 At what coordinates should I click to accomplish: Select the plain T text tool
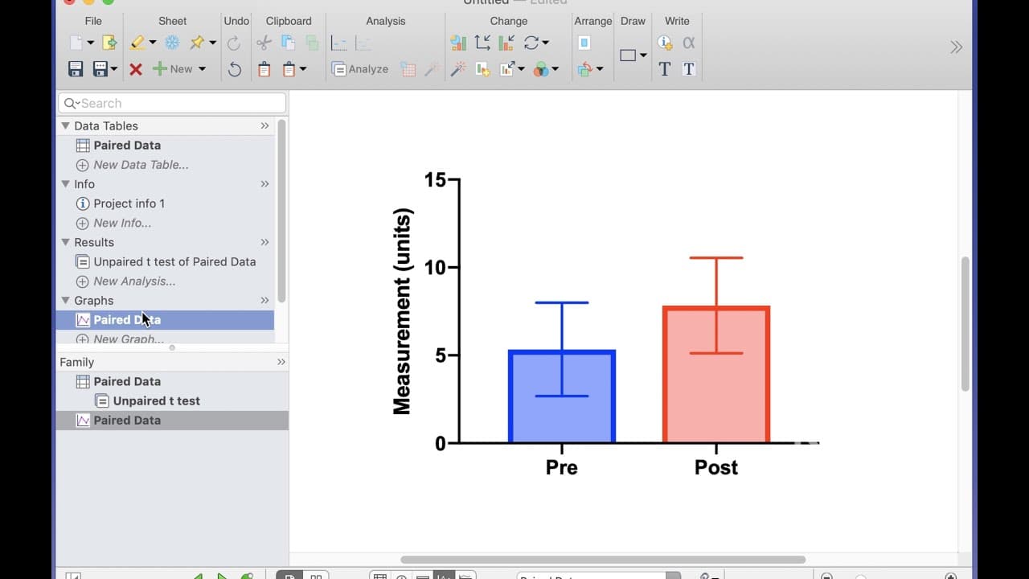point(665,69)
